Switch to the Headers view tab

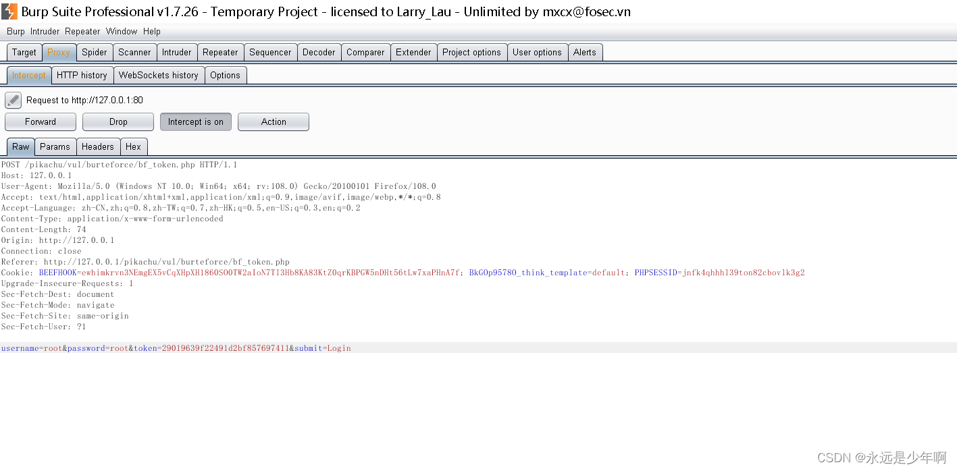[98, 146]
